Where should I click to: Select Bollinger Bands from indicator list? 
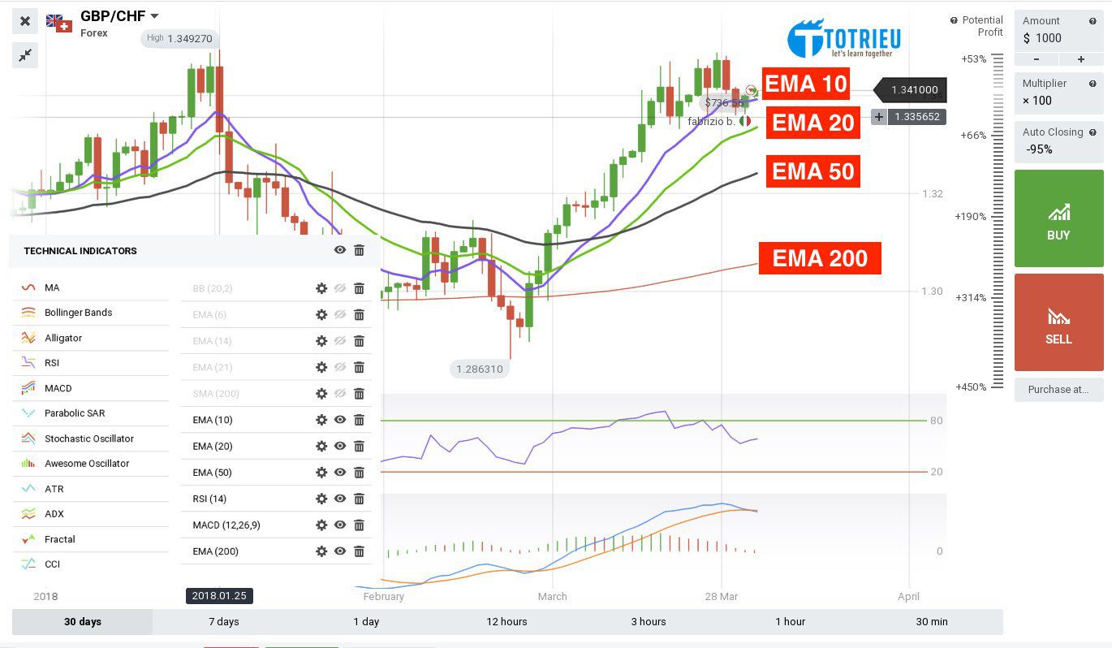[x=78, y=313]
